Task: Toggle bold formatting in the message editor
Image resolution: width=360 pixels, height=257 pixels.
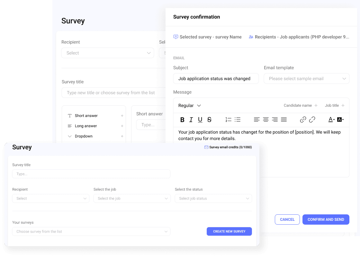Action: coord(182,120)
